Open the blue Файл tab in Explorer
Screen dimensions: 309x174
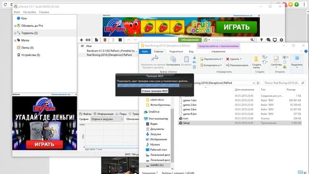(145, 52)
